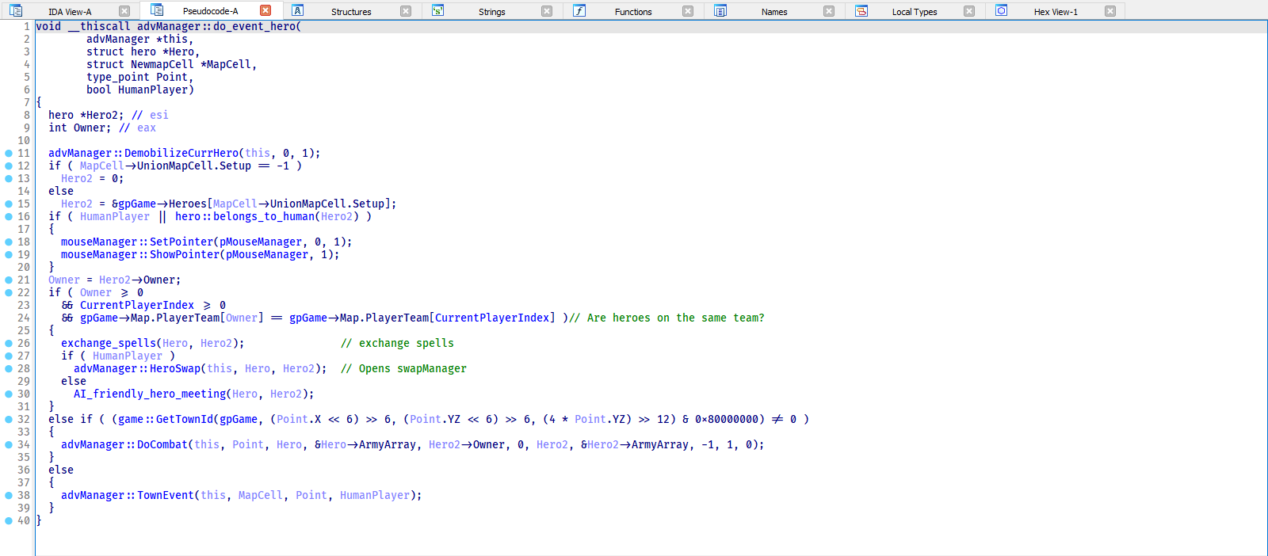The height and width of the screenshot is (556, 1268).
Task: Toggle breakpoint dot on line 38
Action: (9, 495)
